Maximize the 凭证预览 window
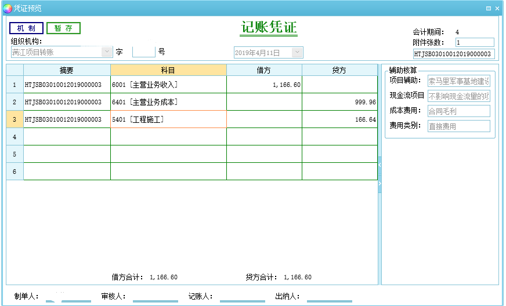The height and width of the screenshot is (306, 506). pyautogui.click(x=488, y=8)
